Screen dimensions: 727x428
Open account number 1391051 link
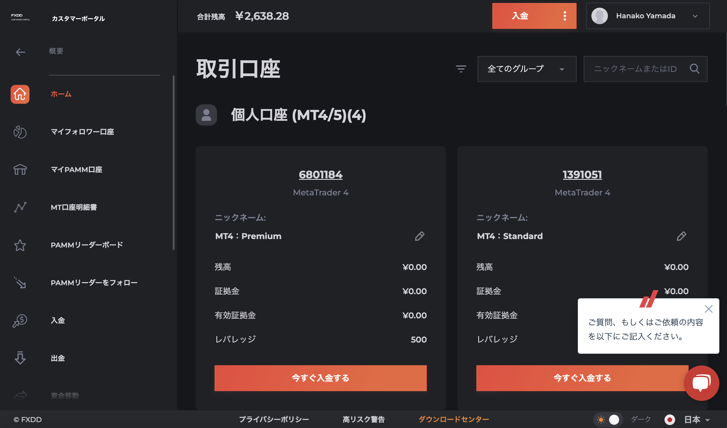(582, 175)
